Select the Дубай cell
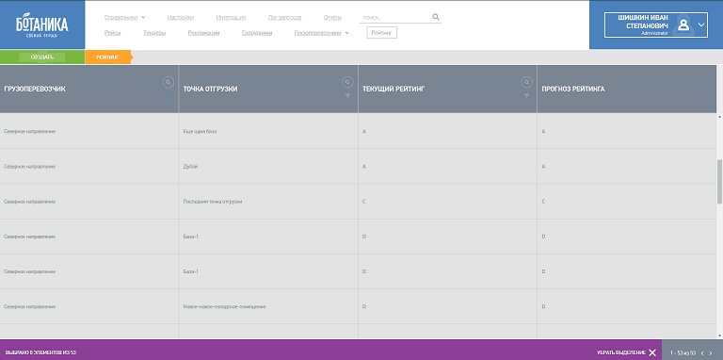The height and width of the screenshot is (360, 723). 268,166
